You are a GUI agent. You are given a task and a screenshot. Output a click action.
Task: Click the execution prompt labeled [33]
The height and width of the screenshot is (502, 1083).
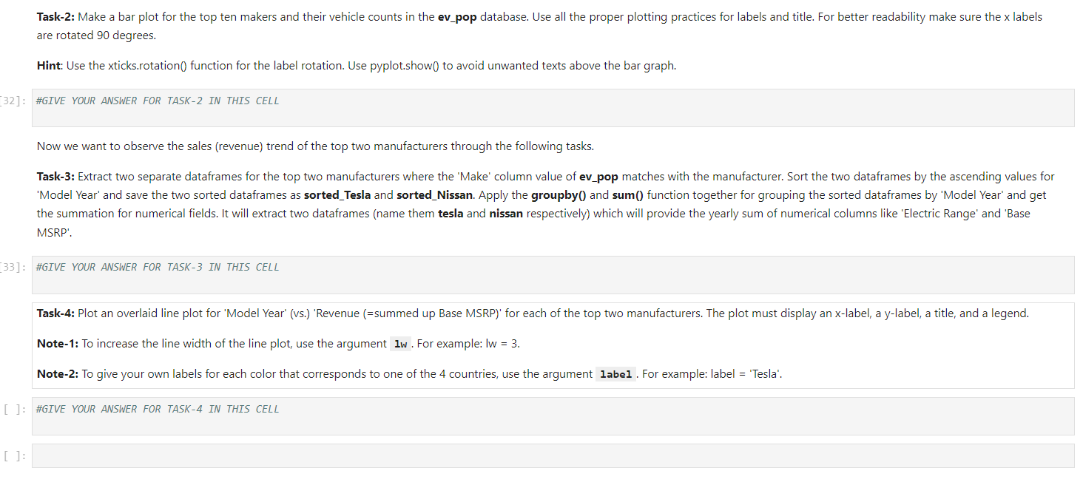13,267
